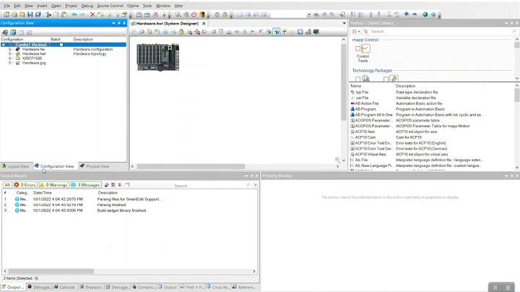
Task: Switch to the Physical View tab
Action: [95, 166]
